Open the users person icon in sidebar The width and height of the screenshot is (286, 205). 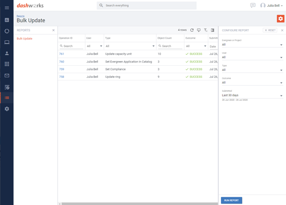pyautogui.click(x=7, y=53)
